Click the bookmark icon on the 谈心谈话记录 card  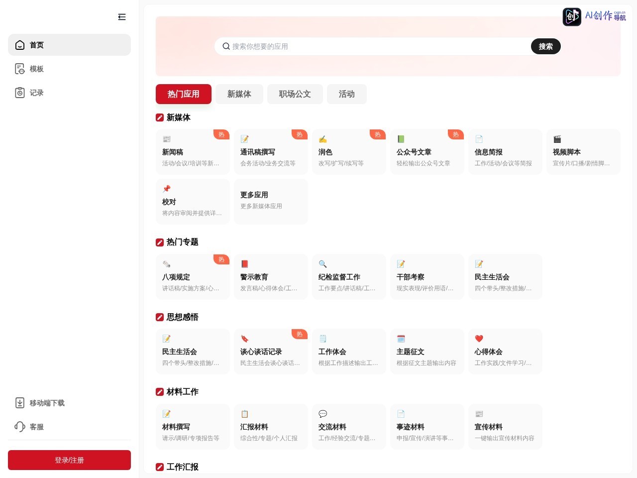245,339
